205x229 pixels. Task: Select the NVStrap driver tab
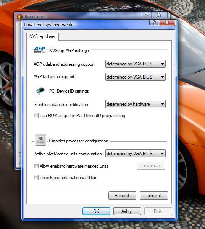point(42,36)
